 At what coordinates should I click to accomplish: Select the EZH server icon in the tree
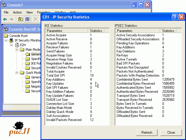pyautogui.click(x=17, y=45)
